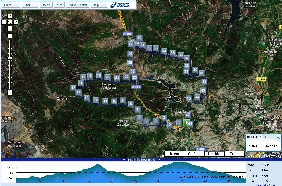
Task: Click the Zanona place label
Action: click(x=62, y=99)
